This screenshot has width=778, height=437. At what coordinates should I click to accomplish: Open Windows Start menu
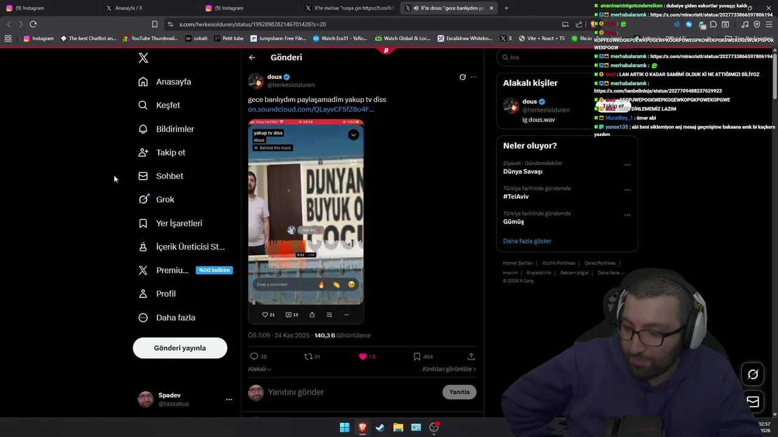[x=345, y=427]
